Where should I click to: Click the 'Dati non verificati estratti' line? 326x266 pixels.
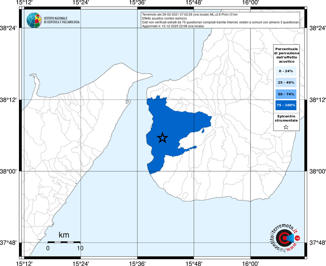221,22
